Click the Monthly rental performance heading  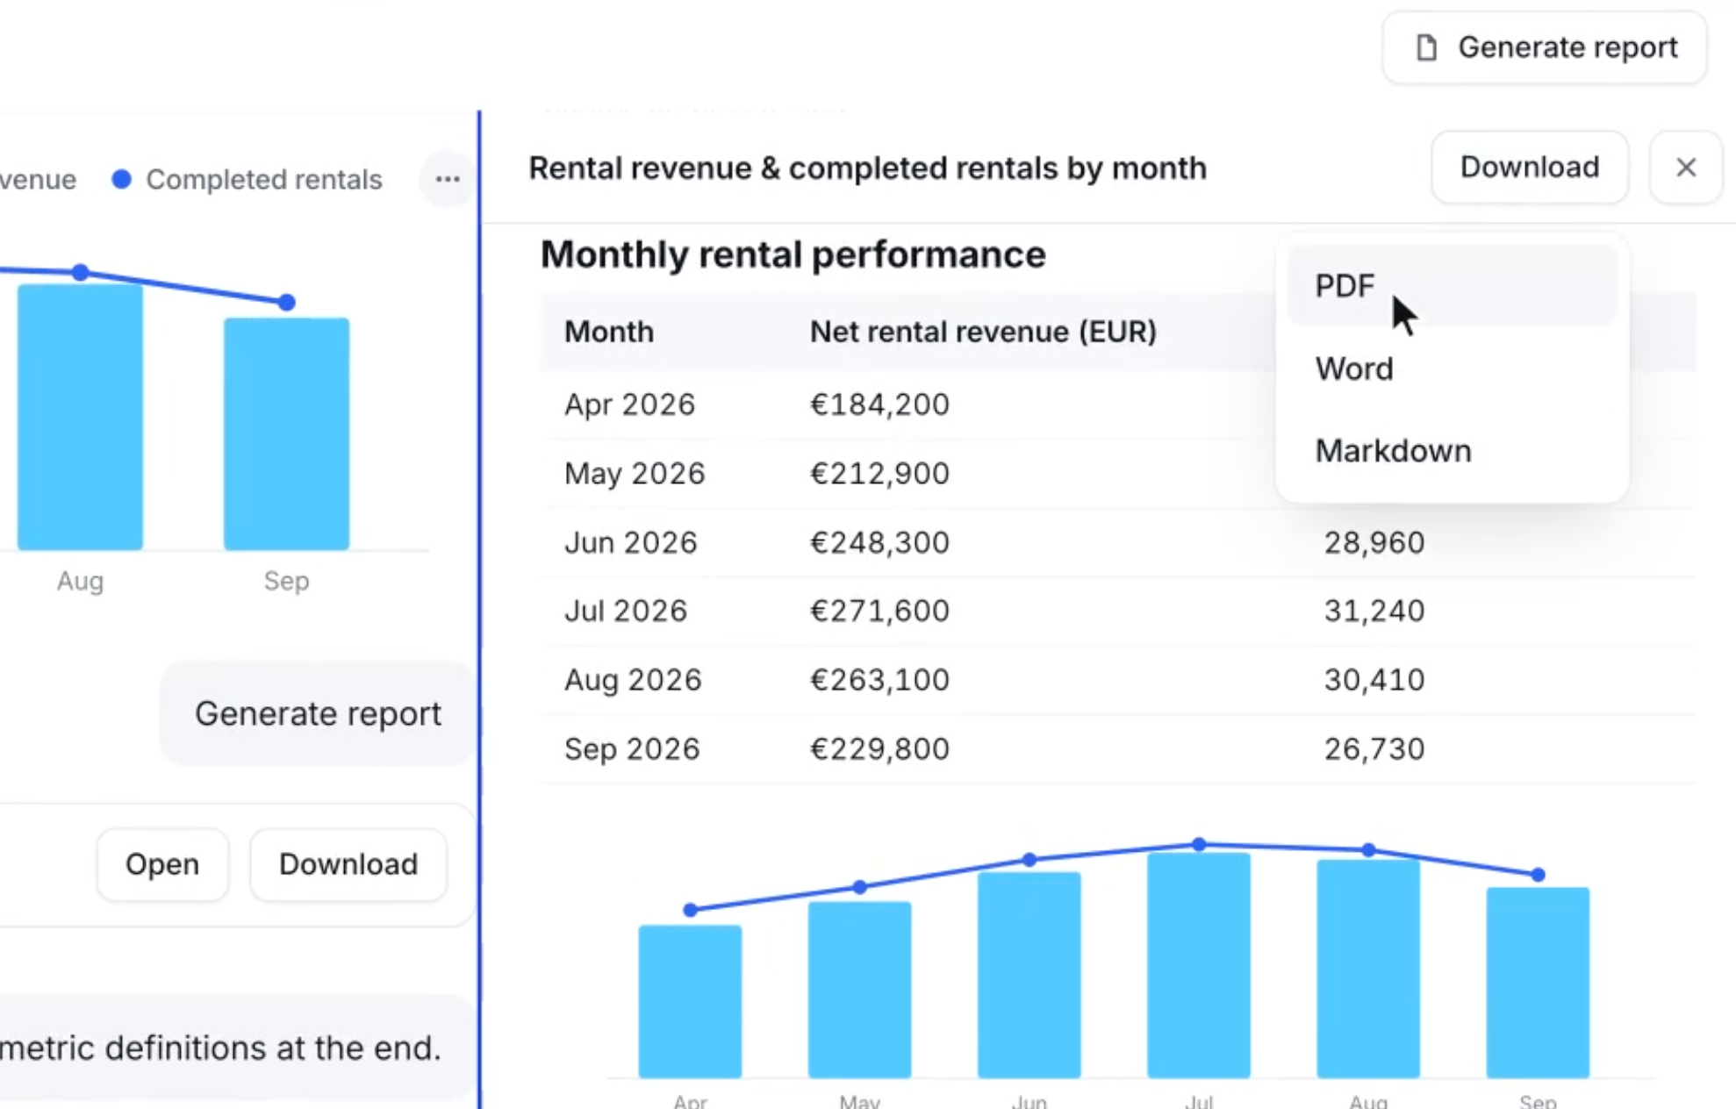793,254
